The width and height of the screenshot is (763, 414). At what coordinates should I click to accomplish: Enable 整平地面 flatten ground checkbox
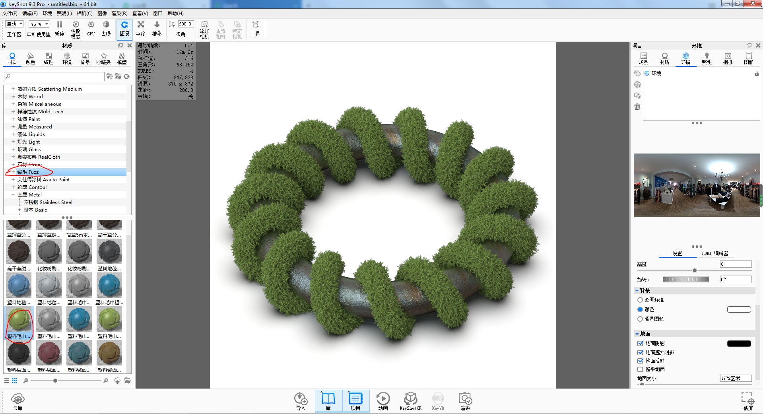click(x=640, y=369)
